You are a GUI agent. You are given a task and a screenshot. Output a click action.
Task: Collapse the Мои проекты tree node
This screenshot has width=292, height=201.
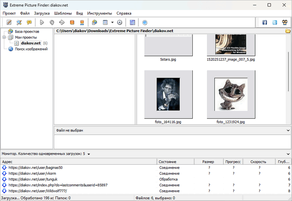(4, 37)
